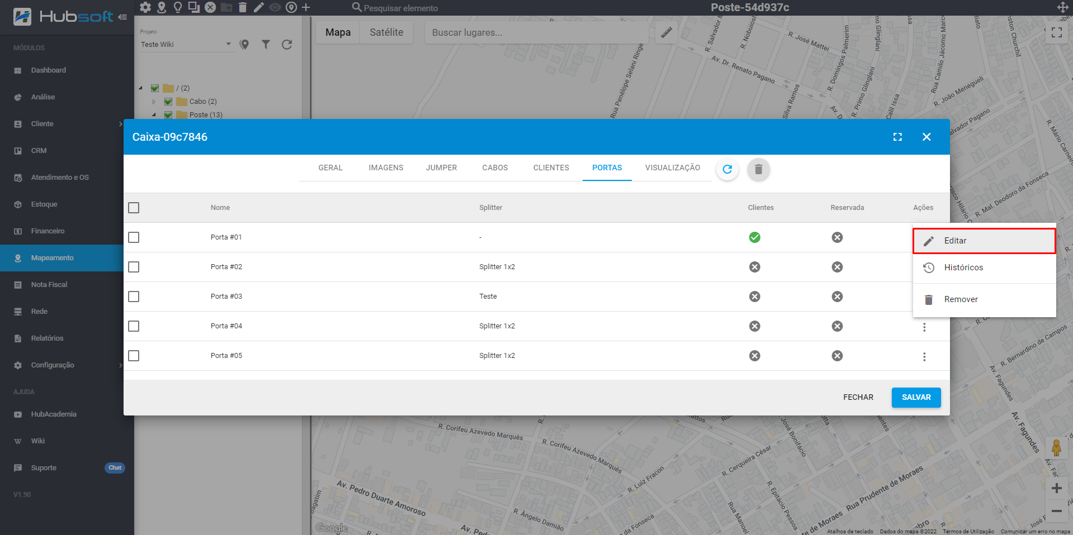This screenshot has height=535, width=1073.
Task: Click the FECHAR button
Action: tap(858, 397)
